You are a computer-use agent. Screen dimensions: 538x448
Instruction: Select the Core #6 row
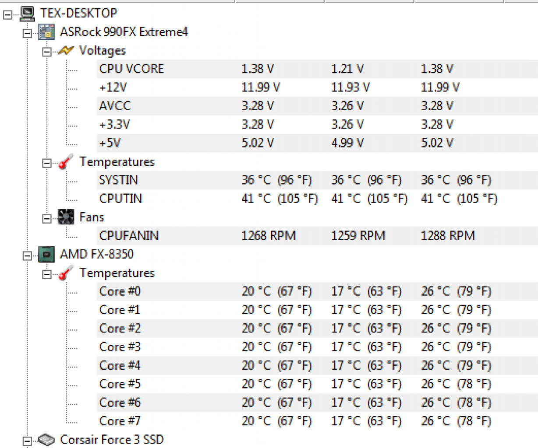pos(317,402)
